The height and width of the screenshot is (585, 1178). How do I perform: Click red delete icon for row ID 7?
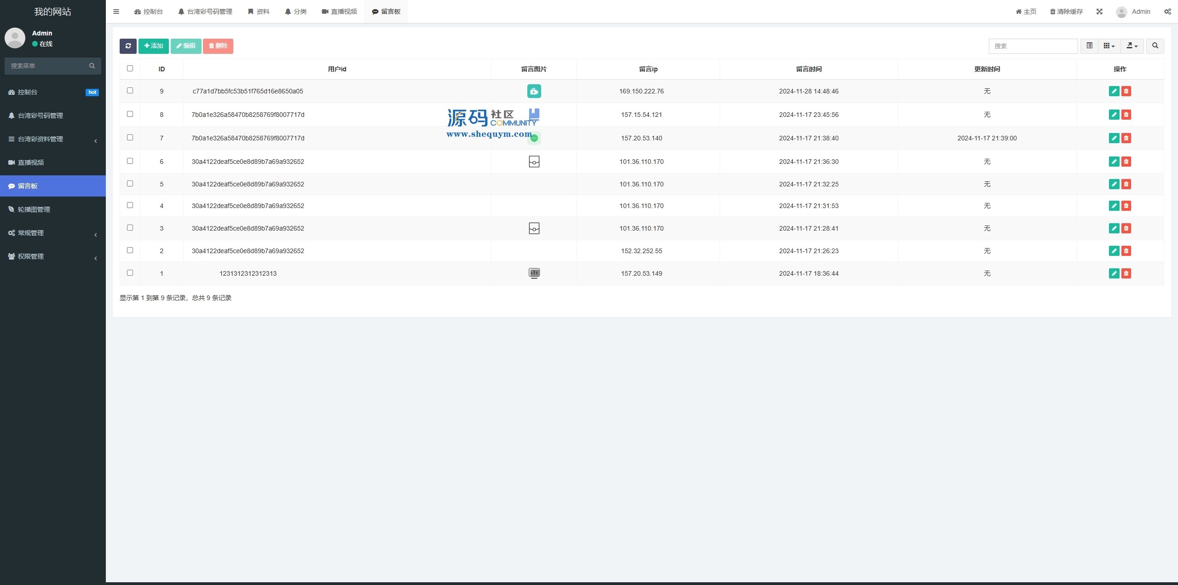[1126, 138]
